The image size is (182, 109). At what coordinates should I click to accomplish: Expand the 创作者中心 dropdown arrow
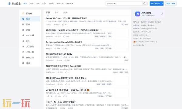(x=162, y=4)
